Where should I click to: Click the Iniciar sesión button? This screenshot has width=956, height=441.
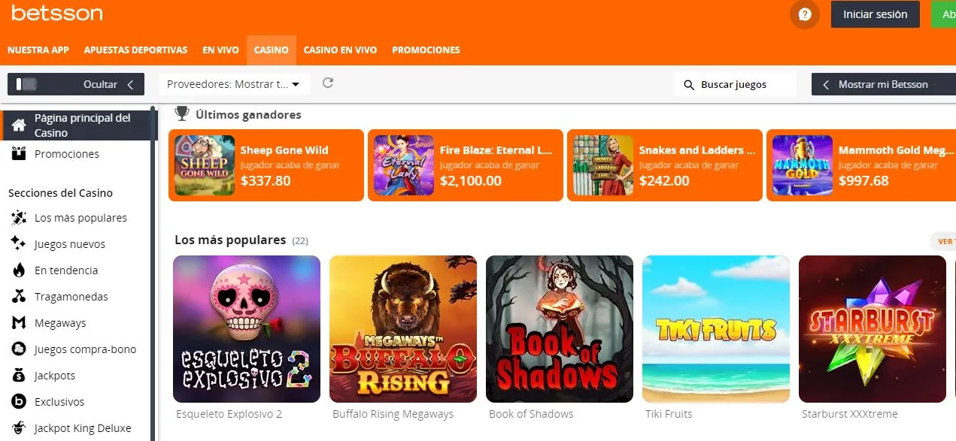tap(875, 14)
